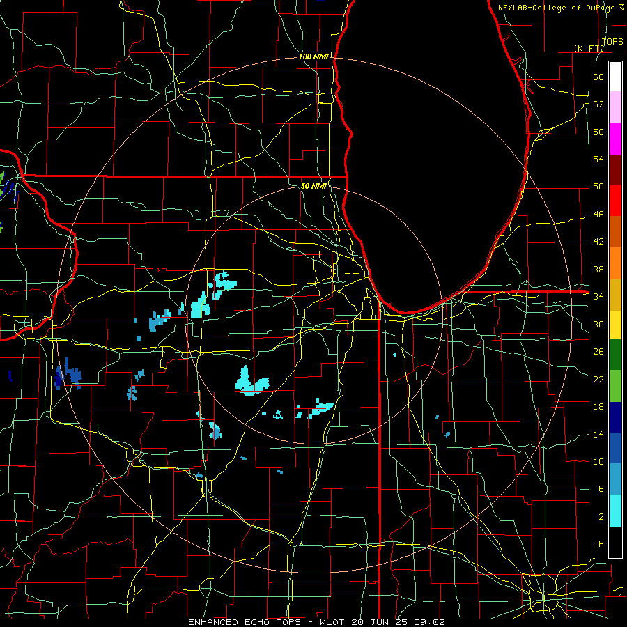Click the navy blue legend swatch
The height and width of the screenshot is (627, 627).
(615, 417)
